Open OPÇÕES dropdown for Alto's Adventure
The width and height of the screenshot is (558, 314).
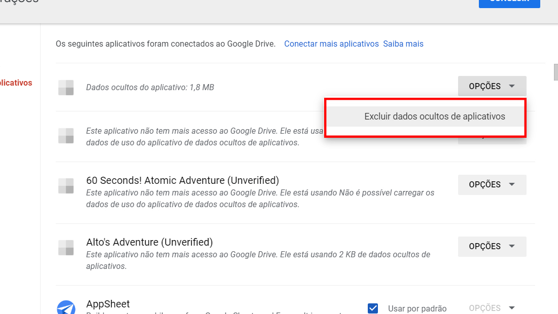pyautogui.click(x=492, y=247)
